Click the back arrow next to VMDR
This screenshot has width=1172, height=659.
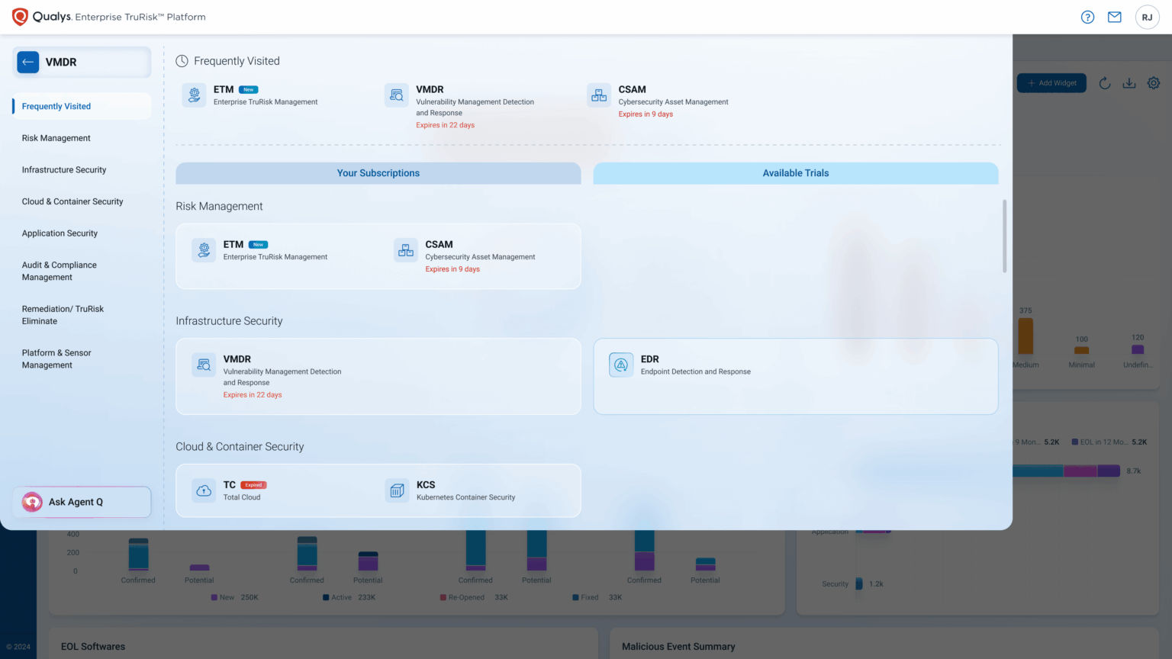28,62
